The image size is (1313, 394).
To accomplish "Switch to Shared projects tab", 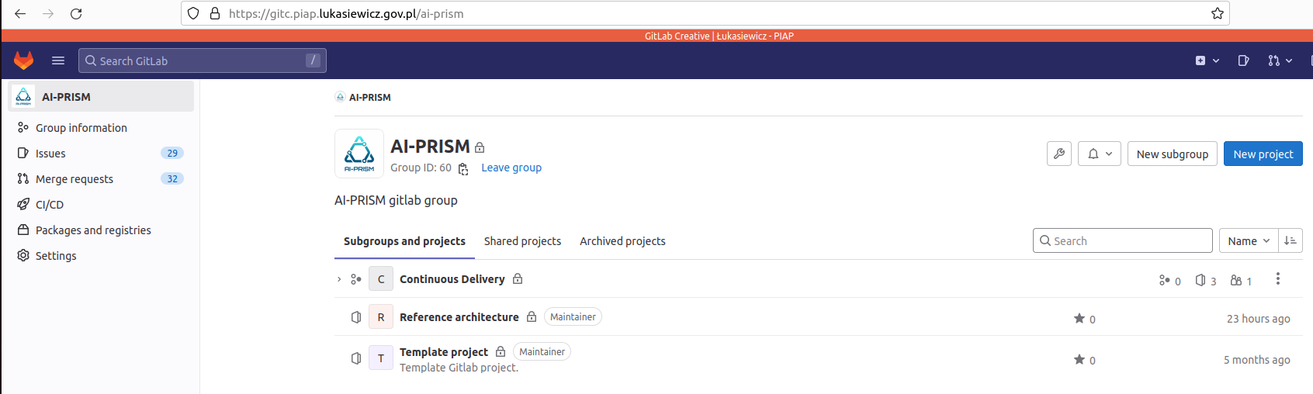I will point(522,241).
